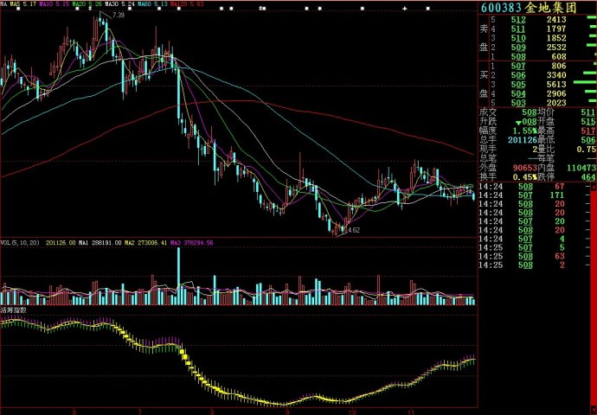The height and width of the screenshot is (415, 597).
Task: Click the red tick-list scrollbar on right edge
Action: pyautogui.click(x=594, y=297)
